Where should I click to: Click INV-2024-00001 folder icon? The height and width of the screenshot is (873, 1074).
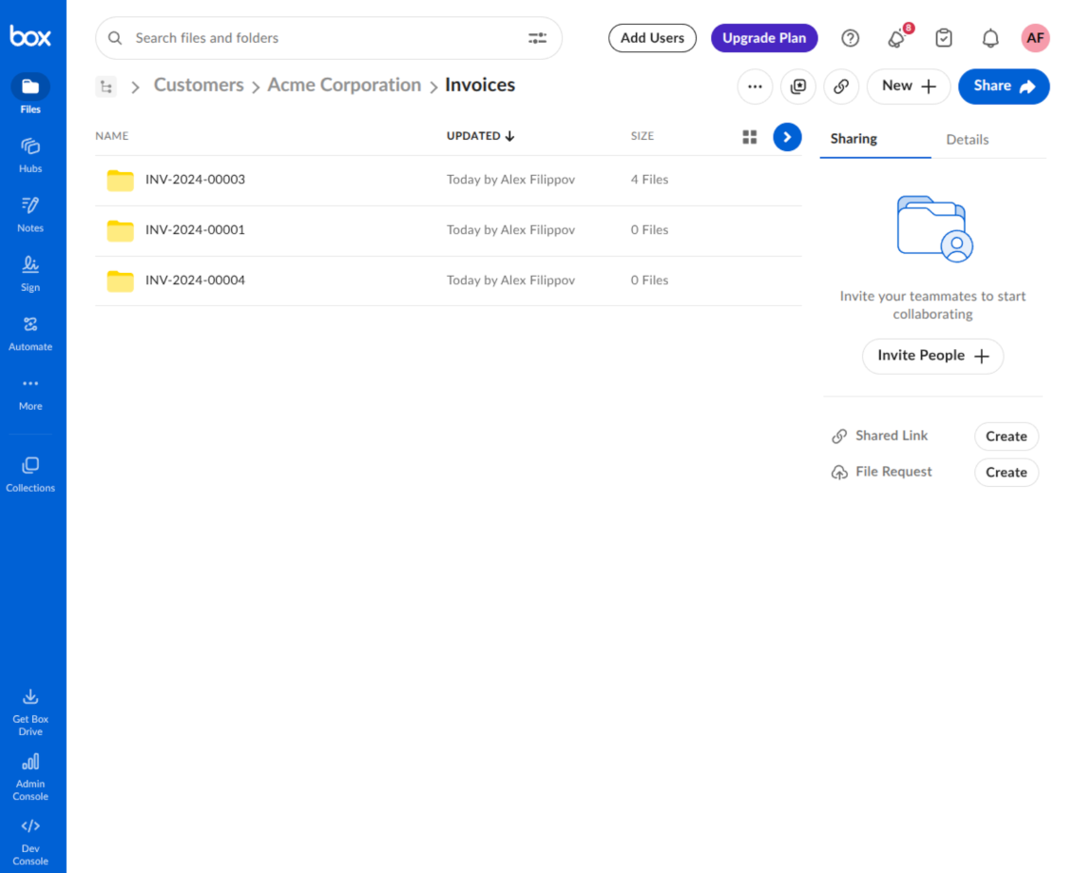(120, 231)
